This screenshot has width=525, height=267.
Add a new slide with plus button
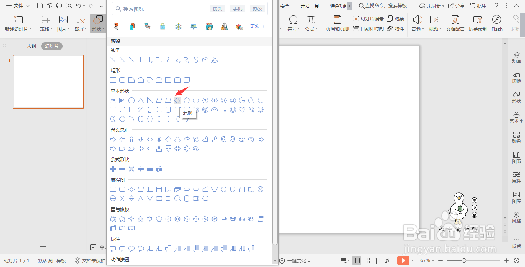tap(43, 247)
